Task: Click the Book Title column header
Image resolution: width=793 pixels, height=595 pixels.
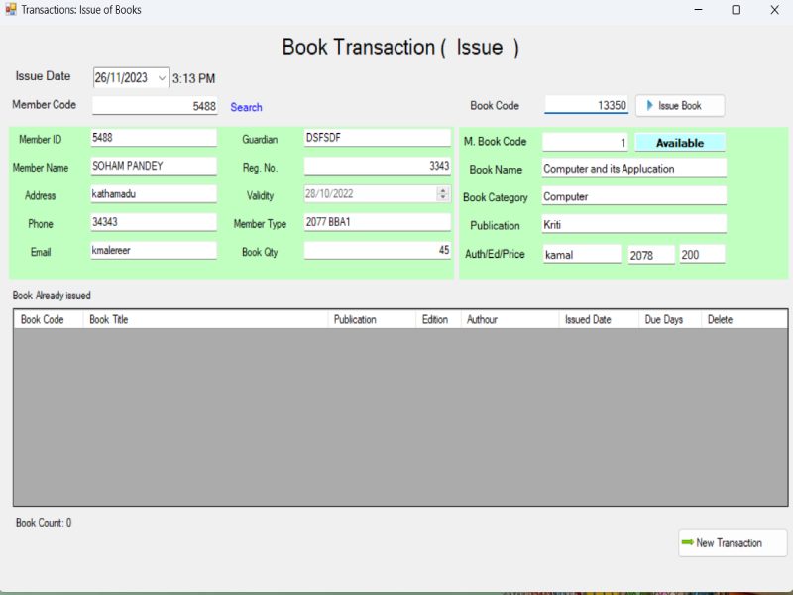Action: point(205,319)
